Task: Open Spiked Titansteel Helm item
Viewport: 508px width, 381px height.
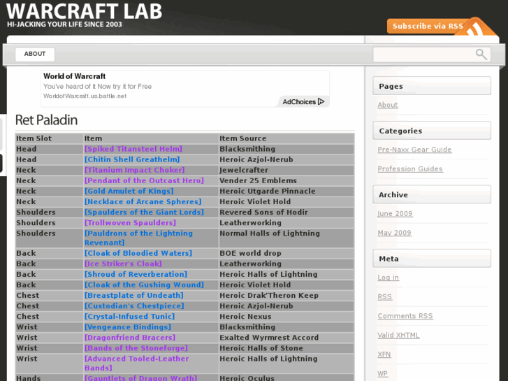Action: pyautogui.click(x=133, y=149)
